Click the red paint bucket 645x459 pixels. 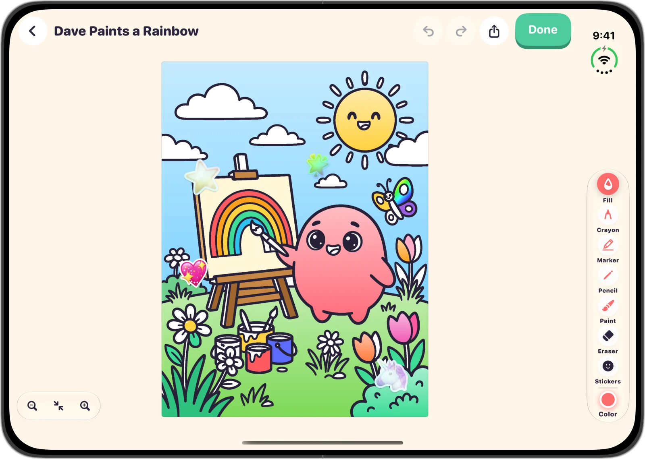tap(258, 359)
